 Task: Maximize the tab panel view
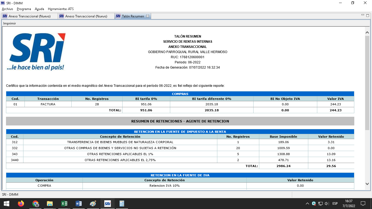coord(367,15)
